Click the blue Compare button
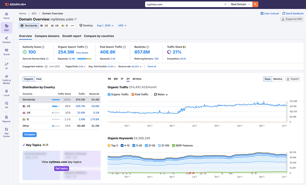This screenshot has width=306, height=185. coord(30,134)
